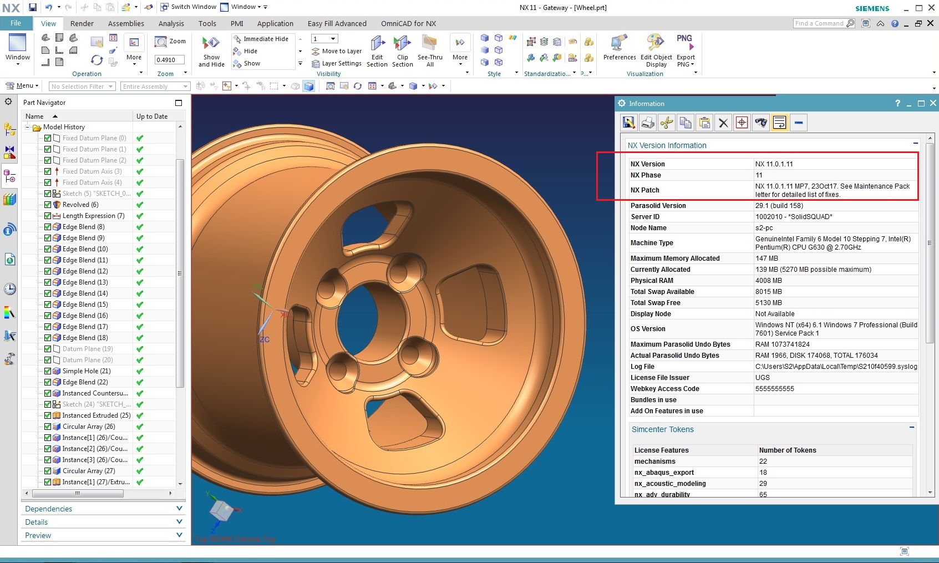Click the Switch Window button

coord(189,7)
